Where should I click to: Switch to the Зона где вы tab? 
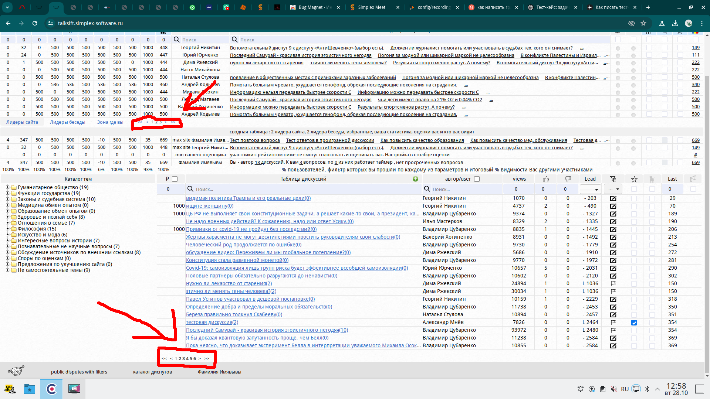point(110,122)
